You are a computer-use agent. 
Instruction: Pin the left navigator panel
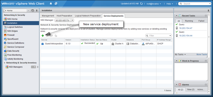pyautogui.click(x=37, y=11)
